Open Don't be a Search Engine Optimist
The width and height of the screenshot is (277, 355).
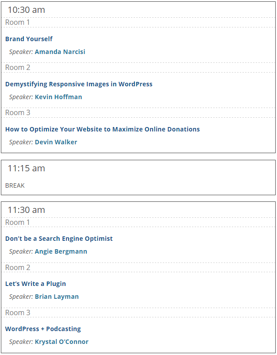point(59,239)
